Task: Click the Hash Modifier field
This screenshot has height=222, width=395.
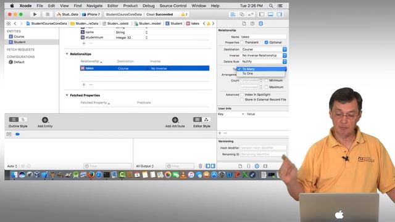Action: coord(264,148)
